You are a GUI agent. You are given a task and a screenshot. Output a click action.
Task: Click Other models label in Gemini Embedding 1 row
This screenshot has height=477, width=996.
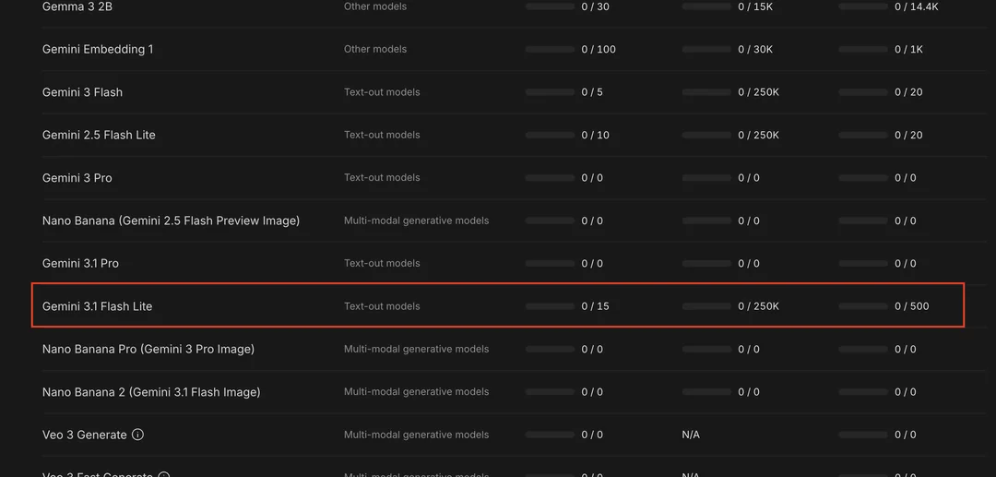pos(375,49)
